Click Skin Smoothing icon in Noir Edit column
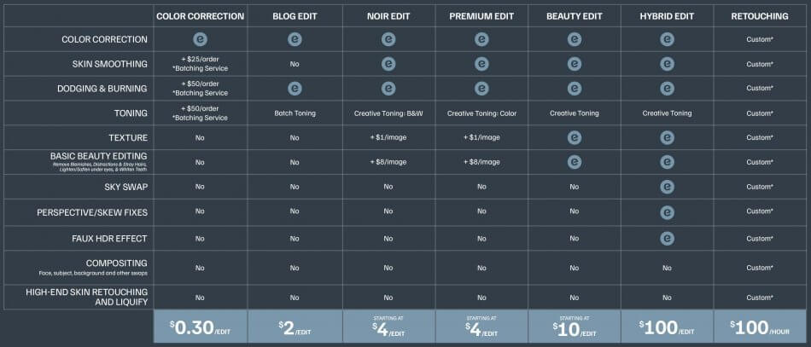Viewport: 811px width, 347px height. 388,64
